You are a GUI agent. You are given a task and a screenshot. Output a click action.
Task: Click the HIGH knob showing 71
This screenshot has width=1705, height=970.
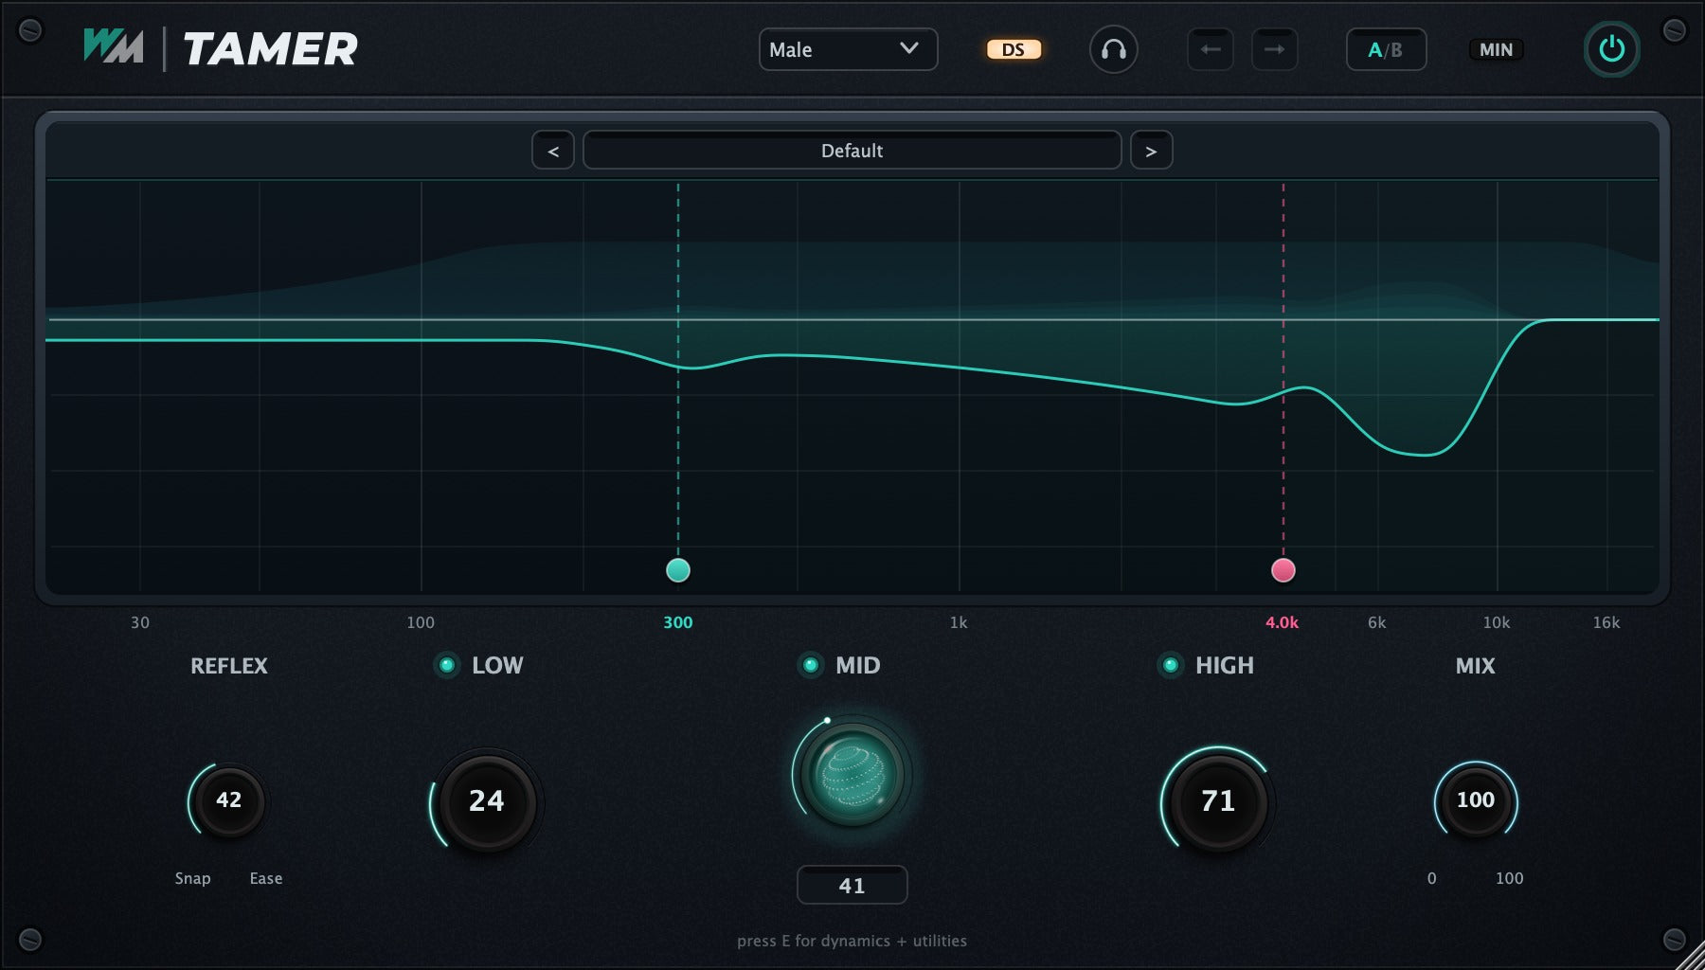point(1218,801)
